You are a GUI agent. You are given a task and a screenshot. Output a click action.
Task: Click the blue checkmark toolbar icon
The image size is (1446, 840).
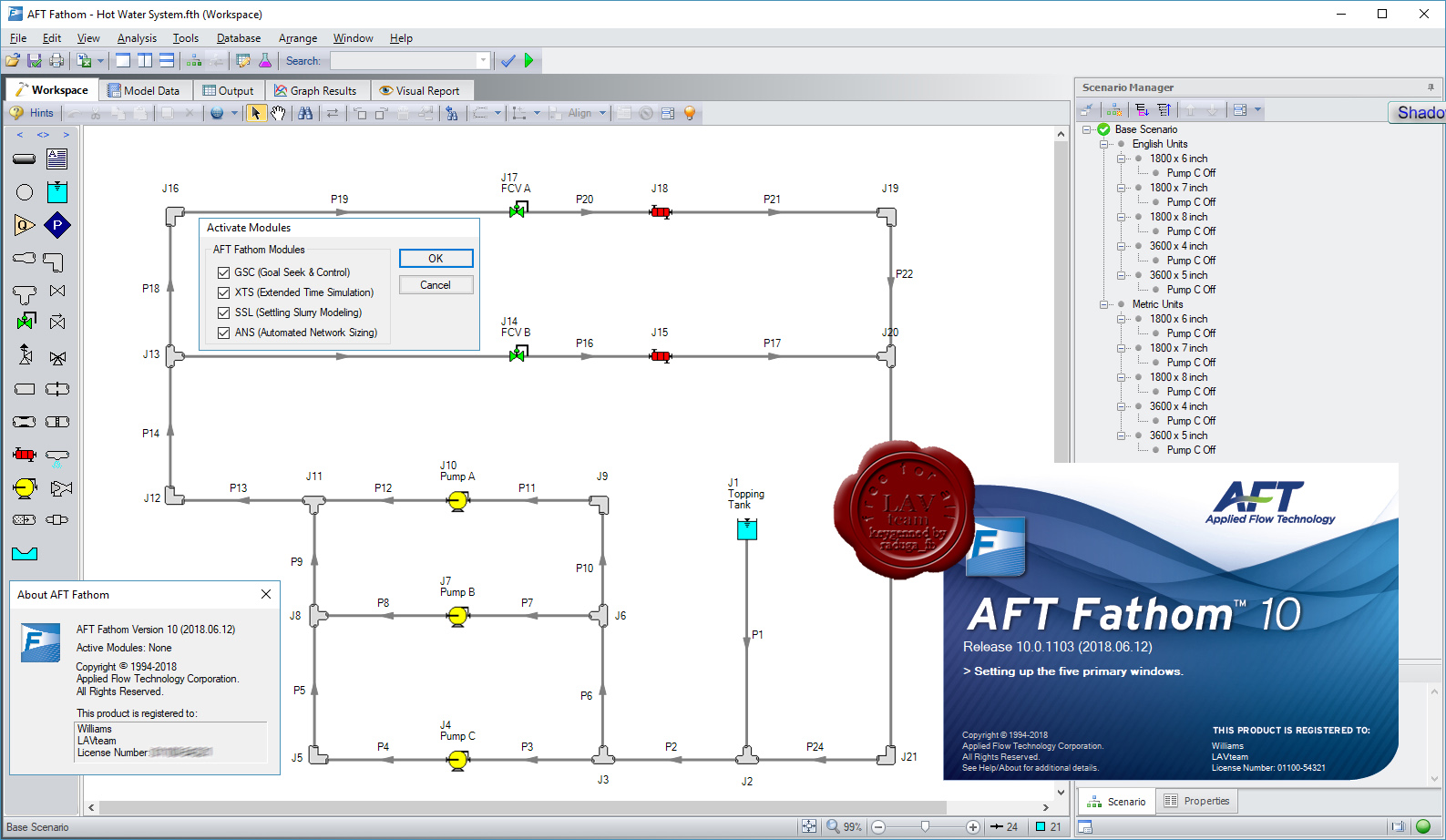pyautogui.click(x=508, y=61)
